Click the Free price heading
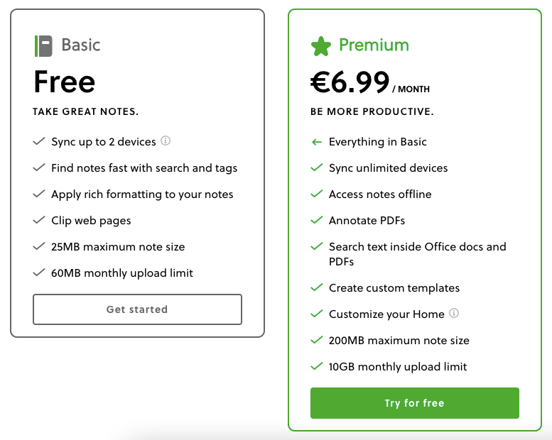 tap(65, 82)
